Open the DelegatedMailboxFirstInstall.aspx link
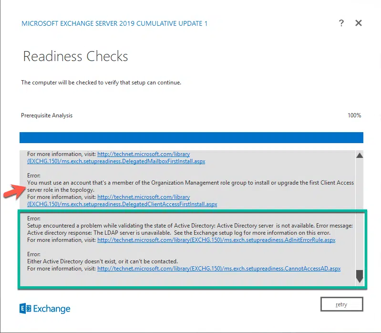This screenshot has width=381, height=333. point(116,157)
